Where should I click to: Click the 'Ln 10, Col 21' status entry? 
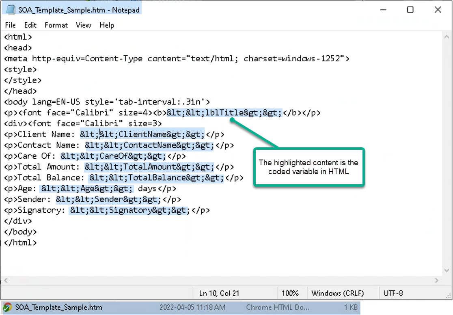(x=219, y=293)
